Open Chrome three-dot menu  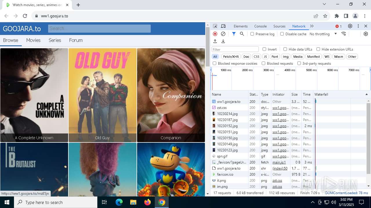(364, 16)
